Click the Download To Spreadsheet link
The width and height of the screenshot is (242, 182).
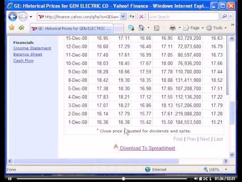[x=148, y=148]
